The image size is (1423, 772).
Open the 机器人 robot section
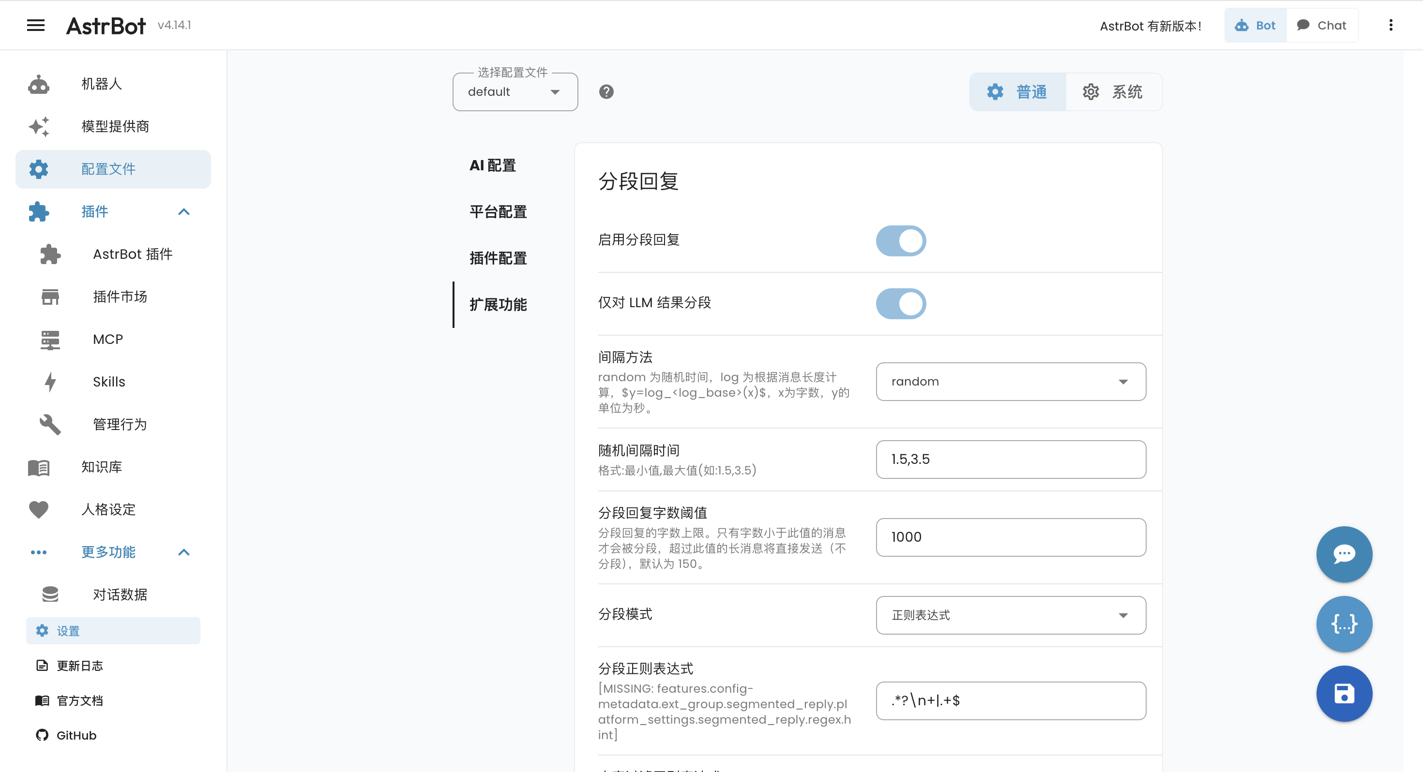(x=38, y=84)
